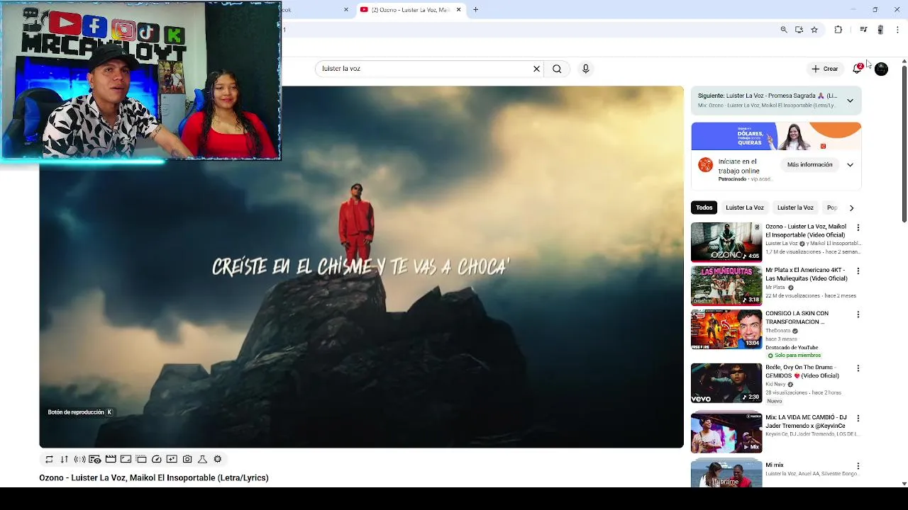Screen dimensions: 908x510
Task: Show more filter chips with right arrow
Action: (851, 208)
